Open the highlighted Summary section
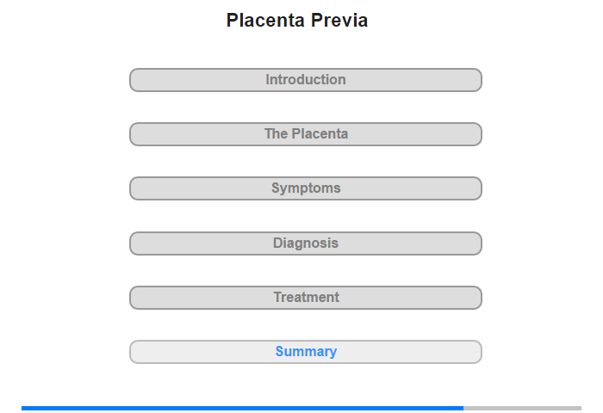Image resolution: width=603 pixels, height=413 pixels. tap(305, 352)
